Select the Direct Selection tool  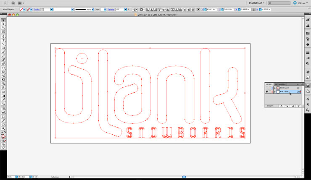coord(3,24)
